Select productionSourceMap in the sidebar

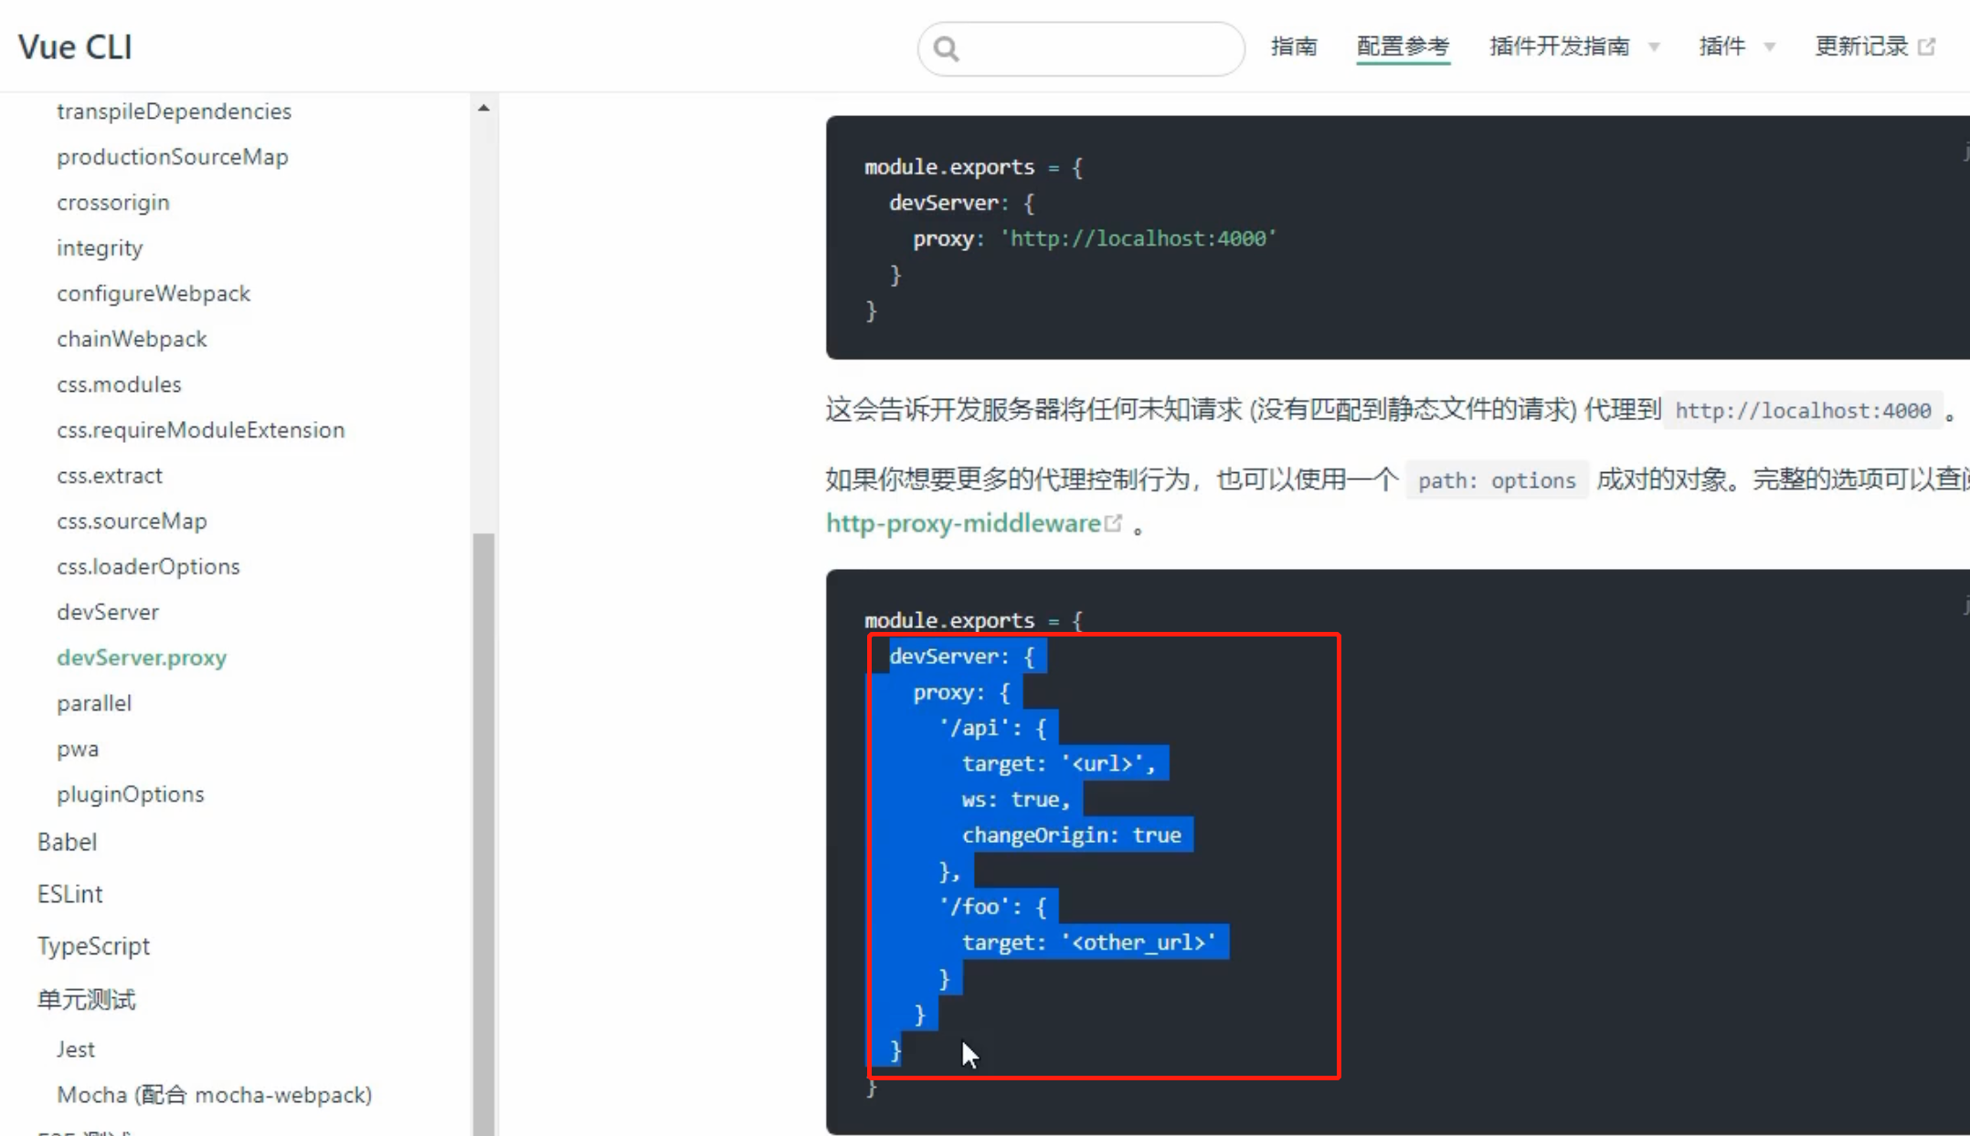173,157
